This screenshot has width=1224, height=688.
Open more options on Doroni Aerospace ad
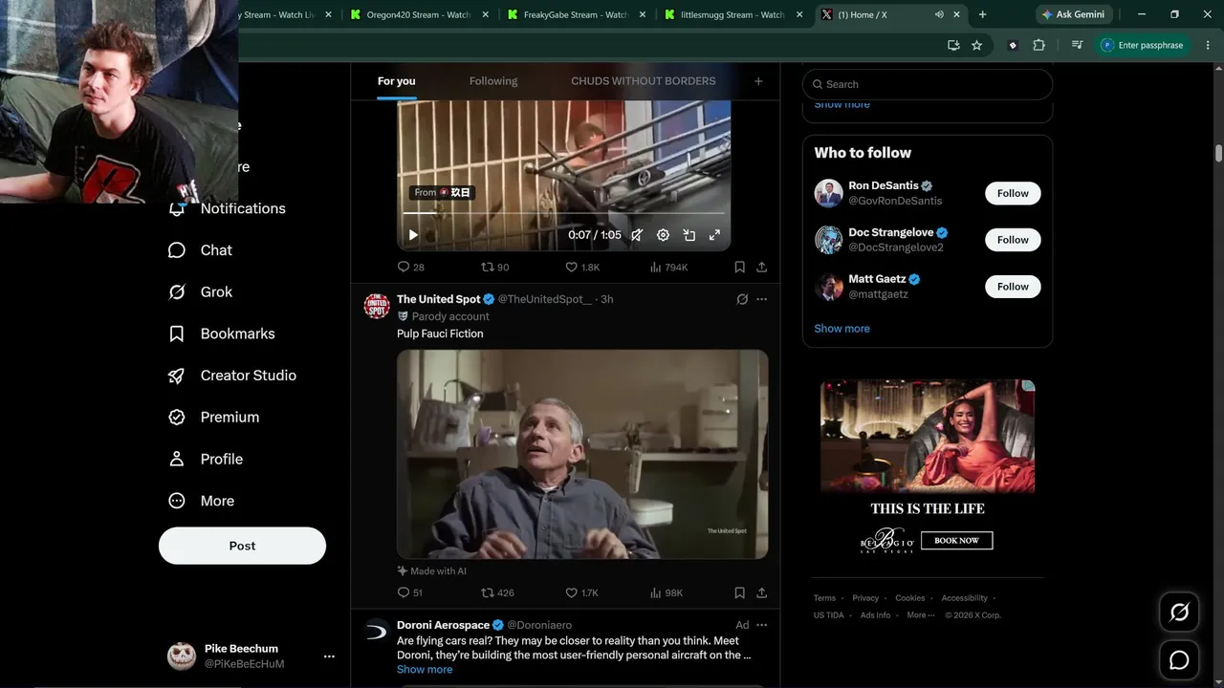(x=762, y=625)
